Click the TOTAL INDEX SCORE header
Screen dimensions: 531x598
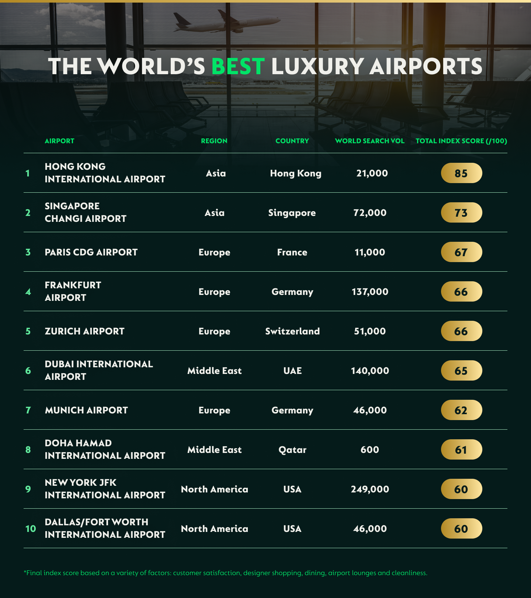pos(461,141)
